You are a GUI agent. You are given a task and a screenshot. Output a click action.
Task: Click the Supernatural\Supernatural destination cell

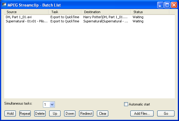pos(106,21)
